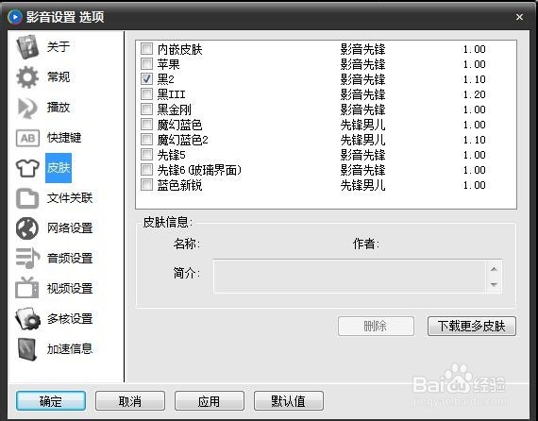Image resolution: width=538 pixels, height=421 pixels.
Task: Tick the 黑III skin checkbox
Action: (147, 94)
